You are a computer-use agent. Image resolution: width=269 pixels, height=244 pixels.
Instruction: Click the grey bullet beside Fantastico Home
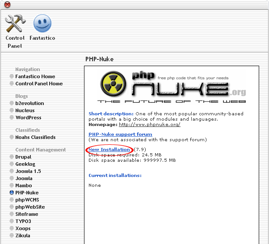click(12, 76)
